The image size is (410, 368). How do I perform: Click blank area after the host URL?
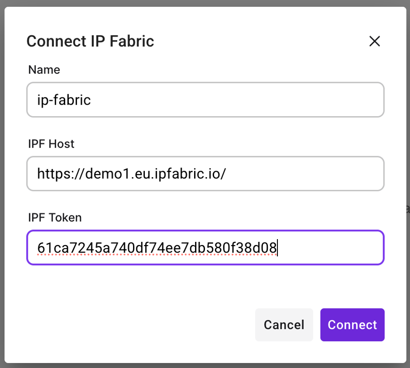[x=305, y=174]
